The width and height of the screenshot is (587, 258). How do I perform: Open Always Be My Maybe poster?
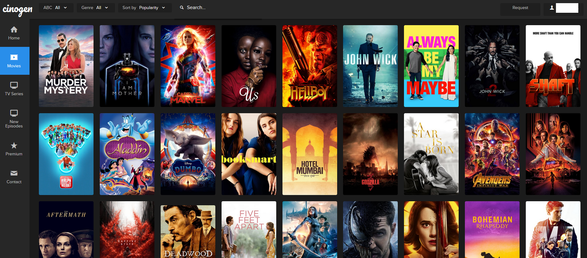431,66
